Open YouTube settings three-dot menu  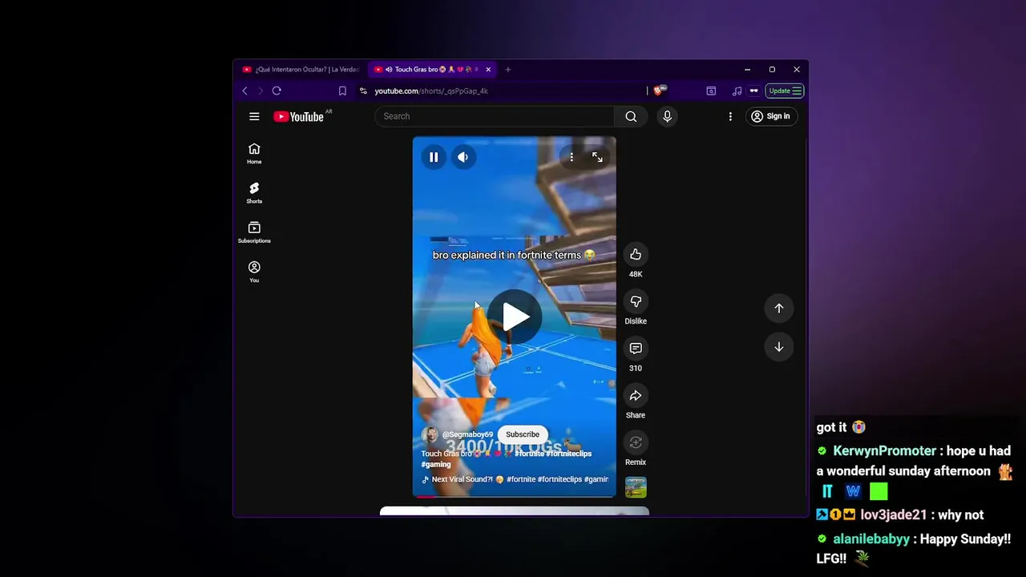(x=730, y=116)
